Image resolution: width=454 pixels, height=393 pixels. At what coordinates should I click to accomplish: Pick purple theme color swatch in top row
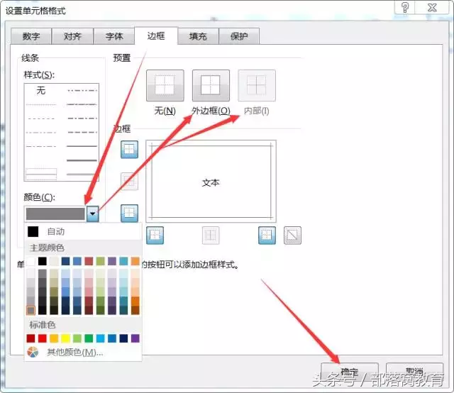point(112,261)
